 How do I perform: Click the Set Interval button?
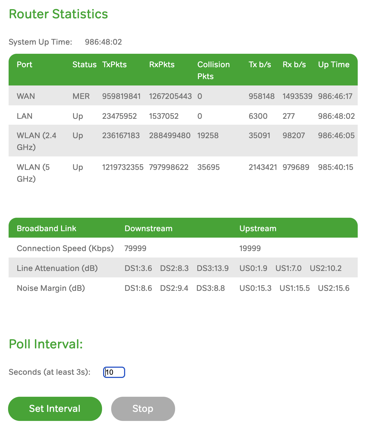[x=55, y=409]
